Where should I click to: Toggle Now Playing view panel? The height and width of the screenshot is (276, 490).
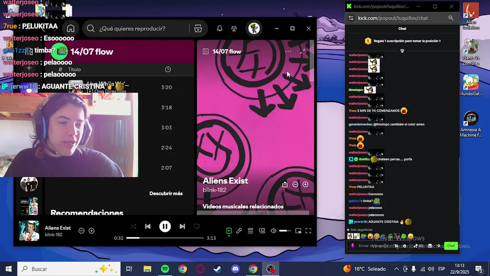(x=229, y=231)
